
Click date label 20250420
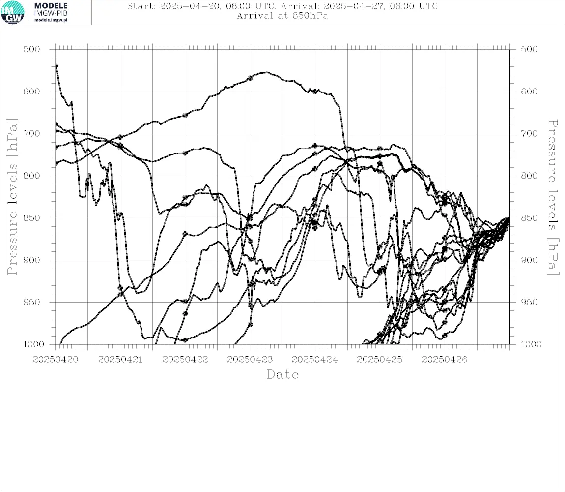[x=55, y=360]
